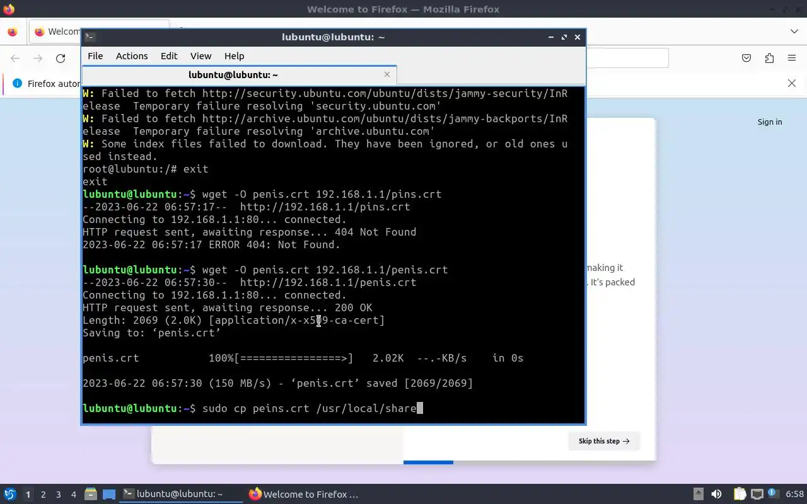Maximize the terminal window

point(564,37)
